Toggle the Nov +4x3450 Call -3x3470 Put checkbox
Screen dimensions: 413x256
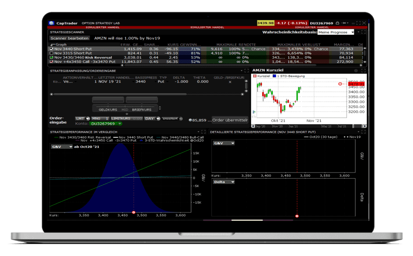(x=52, y=61)
